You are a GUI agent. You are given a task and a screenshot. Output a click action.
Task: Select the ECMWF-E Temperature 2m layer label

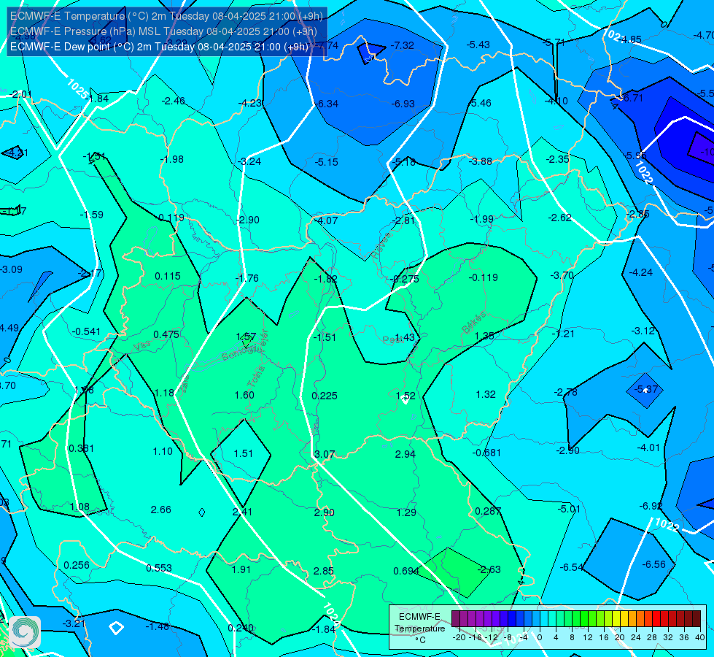coord(166,16)
